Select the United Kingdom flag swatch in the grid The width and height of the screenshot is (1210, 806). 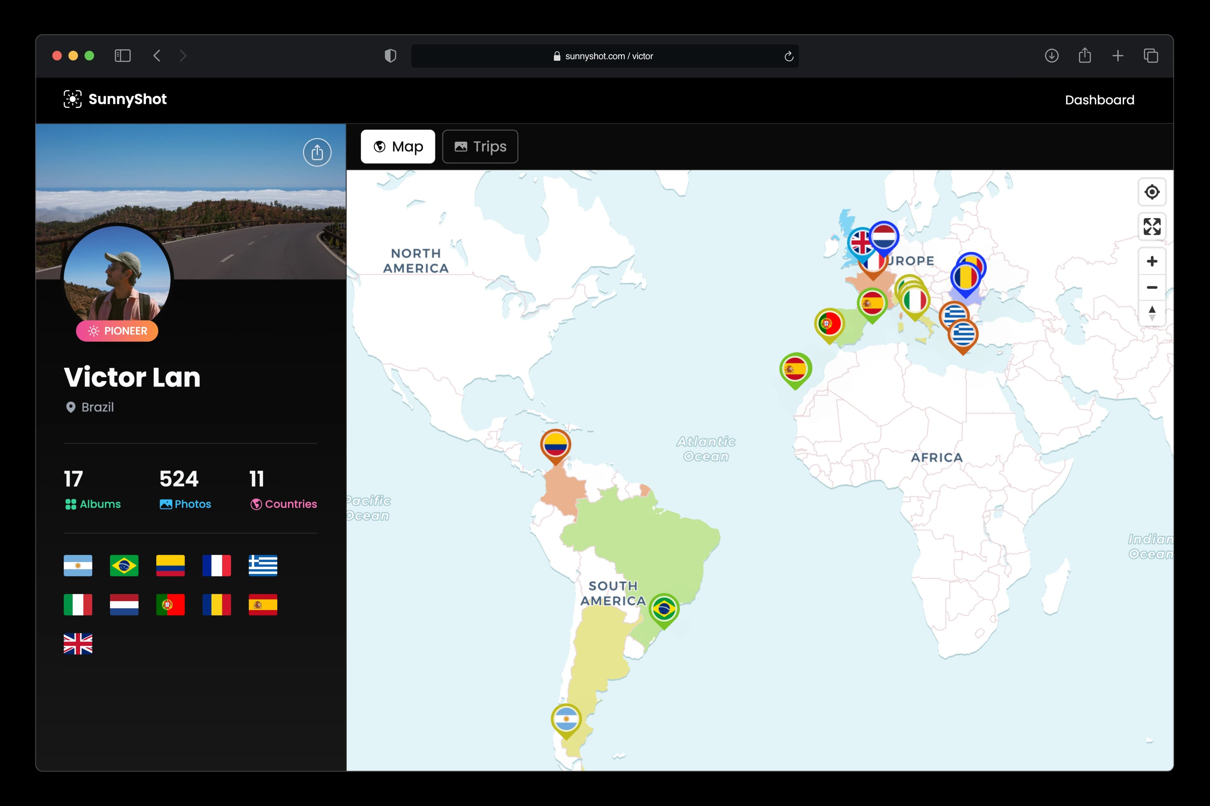(x=78, y=643)
